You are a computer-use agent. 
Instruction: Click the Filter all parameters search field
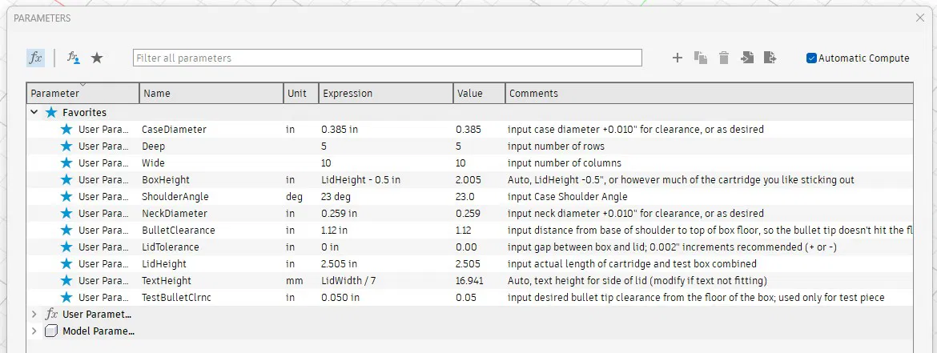click(x=388, y=58)
